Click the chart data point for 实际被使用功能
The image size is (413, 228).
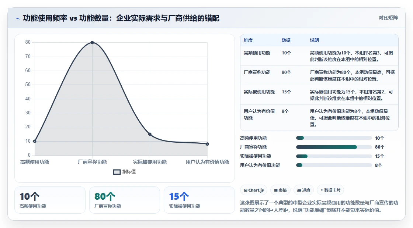pos(150,134)
